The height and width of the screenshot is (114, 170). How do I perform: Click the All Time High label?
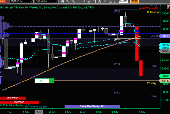pyautogui.click(x=153, y=12)
